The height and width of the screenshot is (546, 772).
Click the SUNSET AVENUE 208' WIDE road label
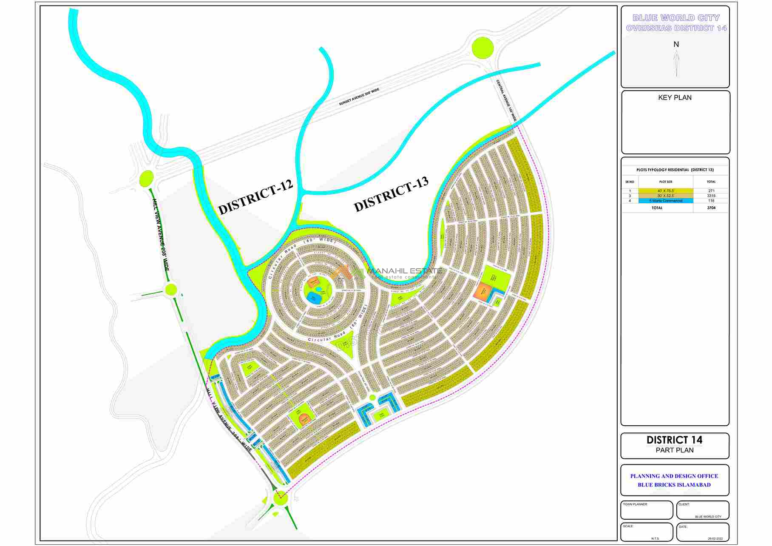tap(359, 97)
